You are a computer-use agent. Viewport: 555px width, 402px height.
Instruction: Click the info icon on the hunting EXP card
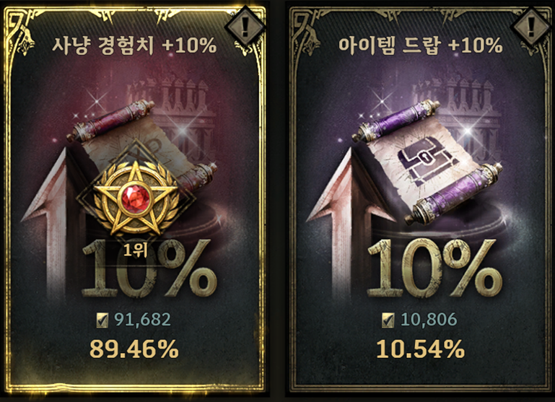245,26
